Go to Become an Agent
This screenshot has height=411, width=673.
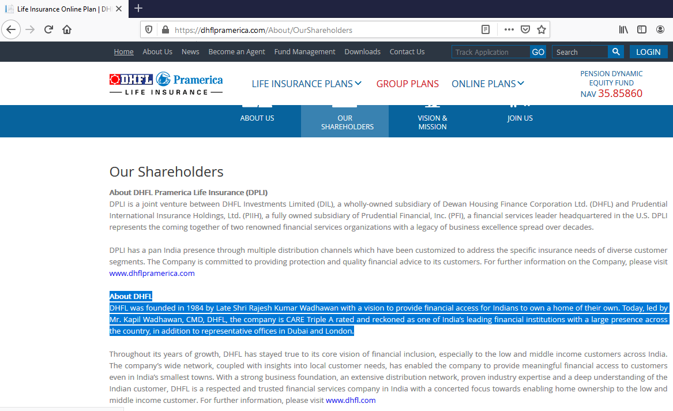tap(237, 51)
